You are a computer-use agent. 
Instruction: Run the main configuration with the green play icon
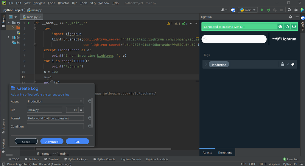(x=262, y=10)
